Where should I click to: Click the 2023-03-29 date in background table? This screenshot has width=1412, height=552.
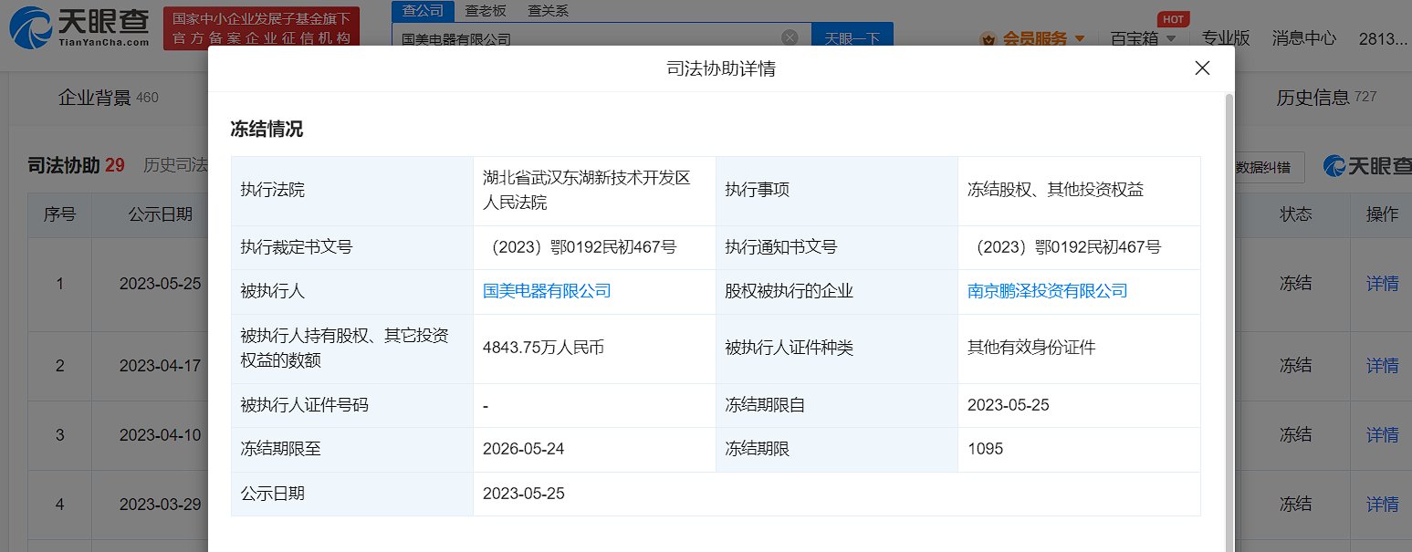[x=160, y=504]
